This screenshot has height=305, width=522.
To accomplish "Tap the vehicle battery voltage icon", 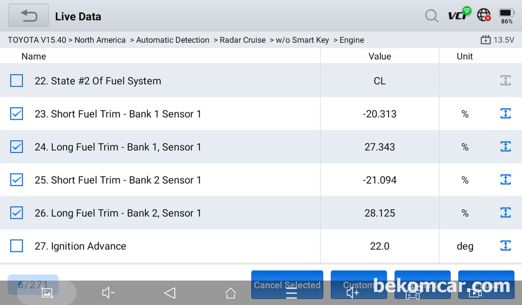I will click(x=485, y=40).
